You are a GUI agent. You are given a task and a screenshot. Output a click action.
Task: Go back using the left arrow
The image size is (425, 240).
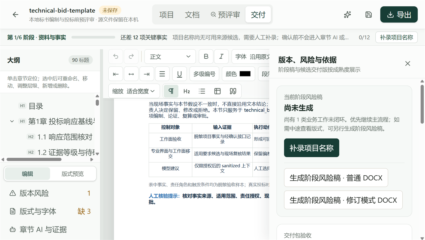click(15, 15)
